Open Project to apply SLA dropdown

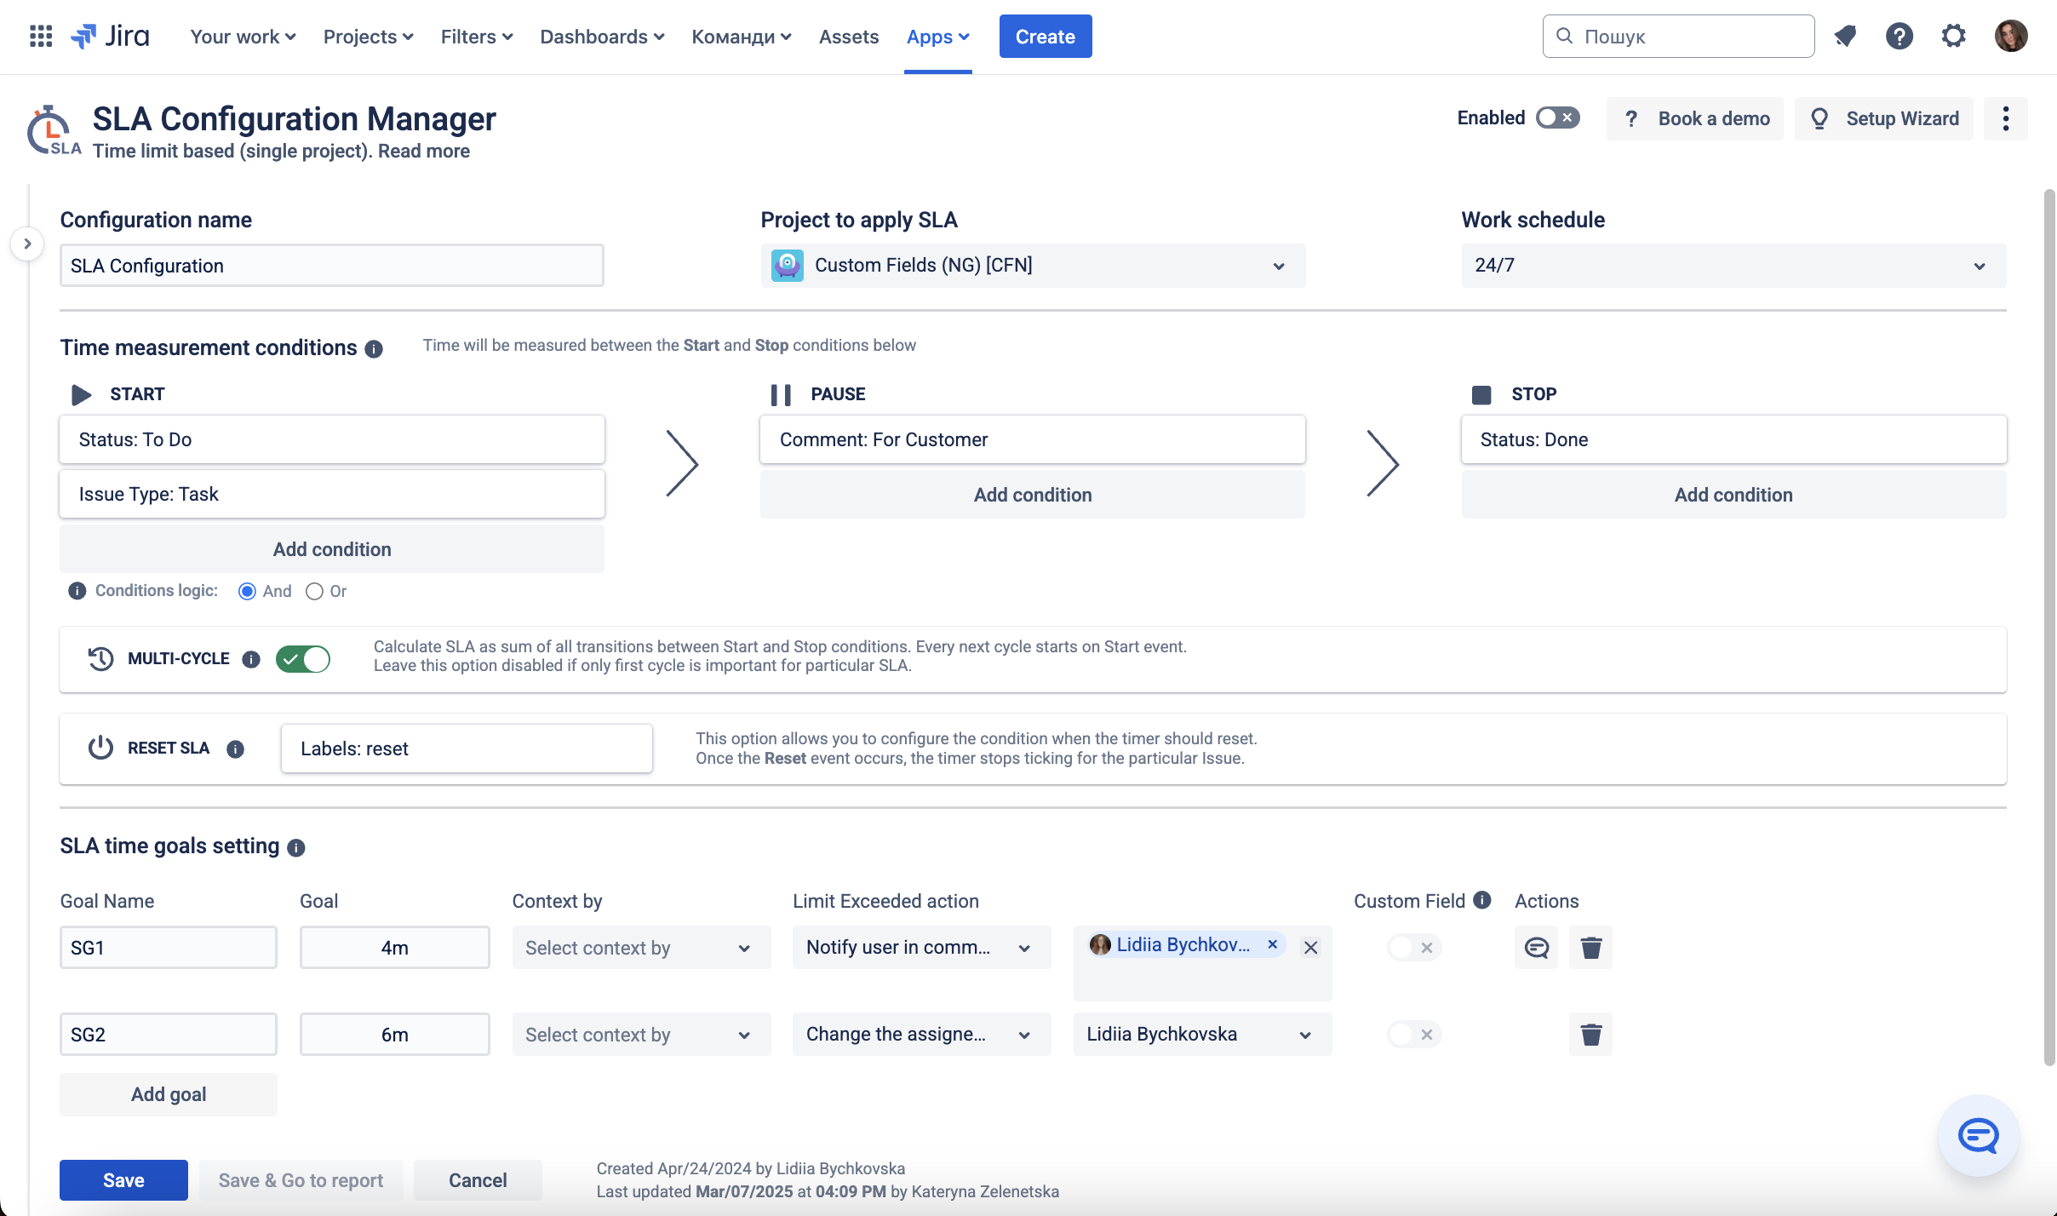[1032, 266]
